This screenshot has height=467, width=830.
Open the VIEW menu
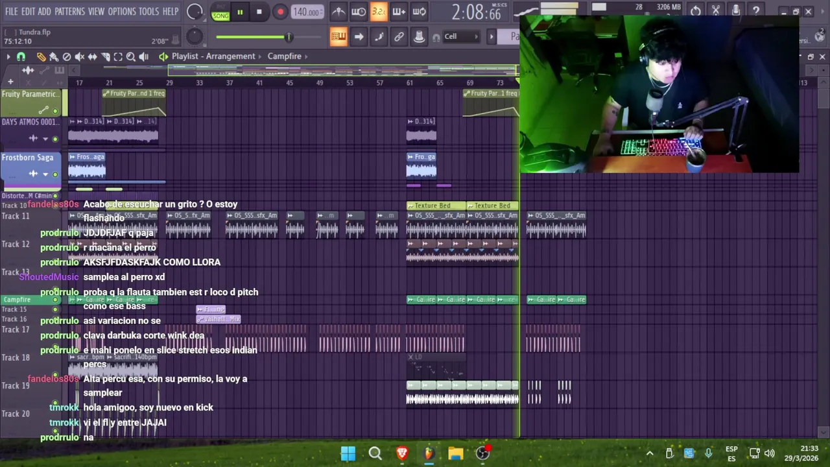pyautogui.click(x=96, y=12)
